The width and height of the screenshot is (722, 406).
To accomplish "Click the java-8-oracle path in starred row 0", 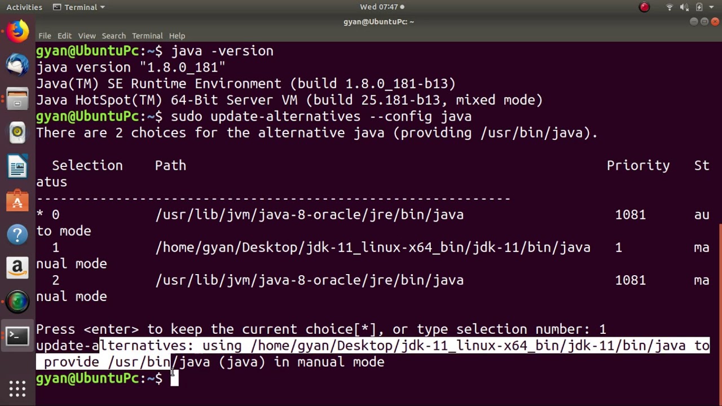I will (x=310, y=215).
